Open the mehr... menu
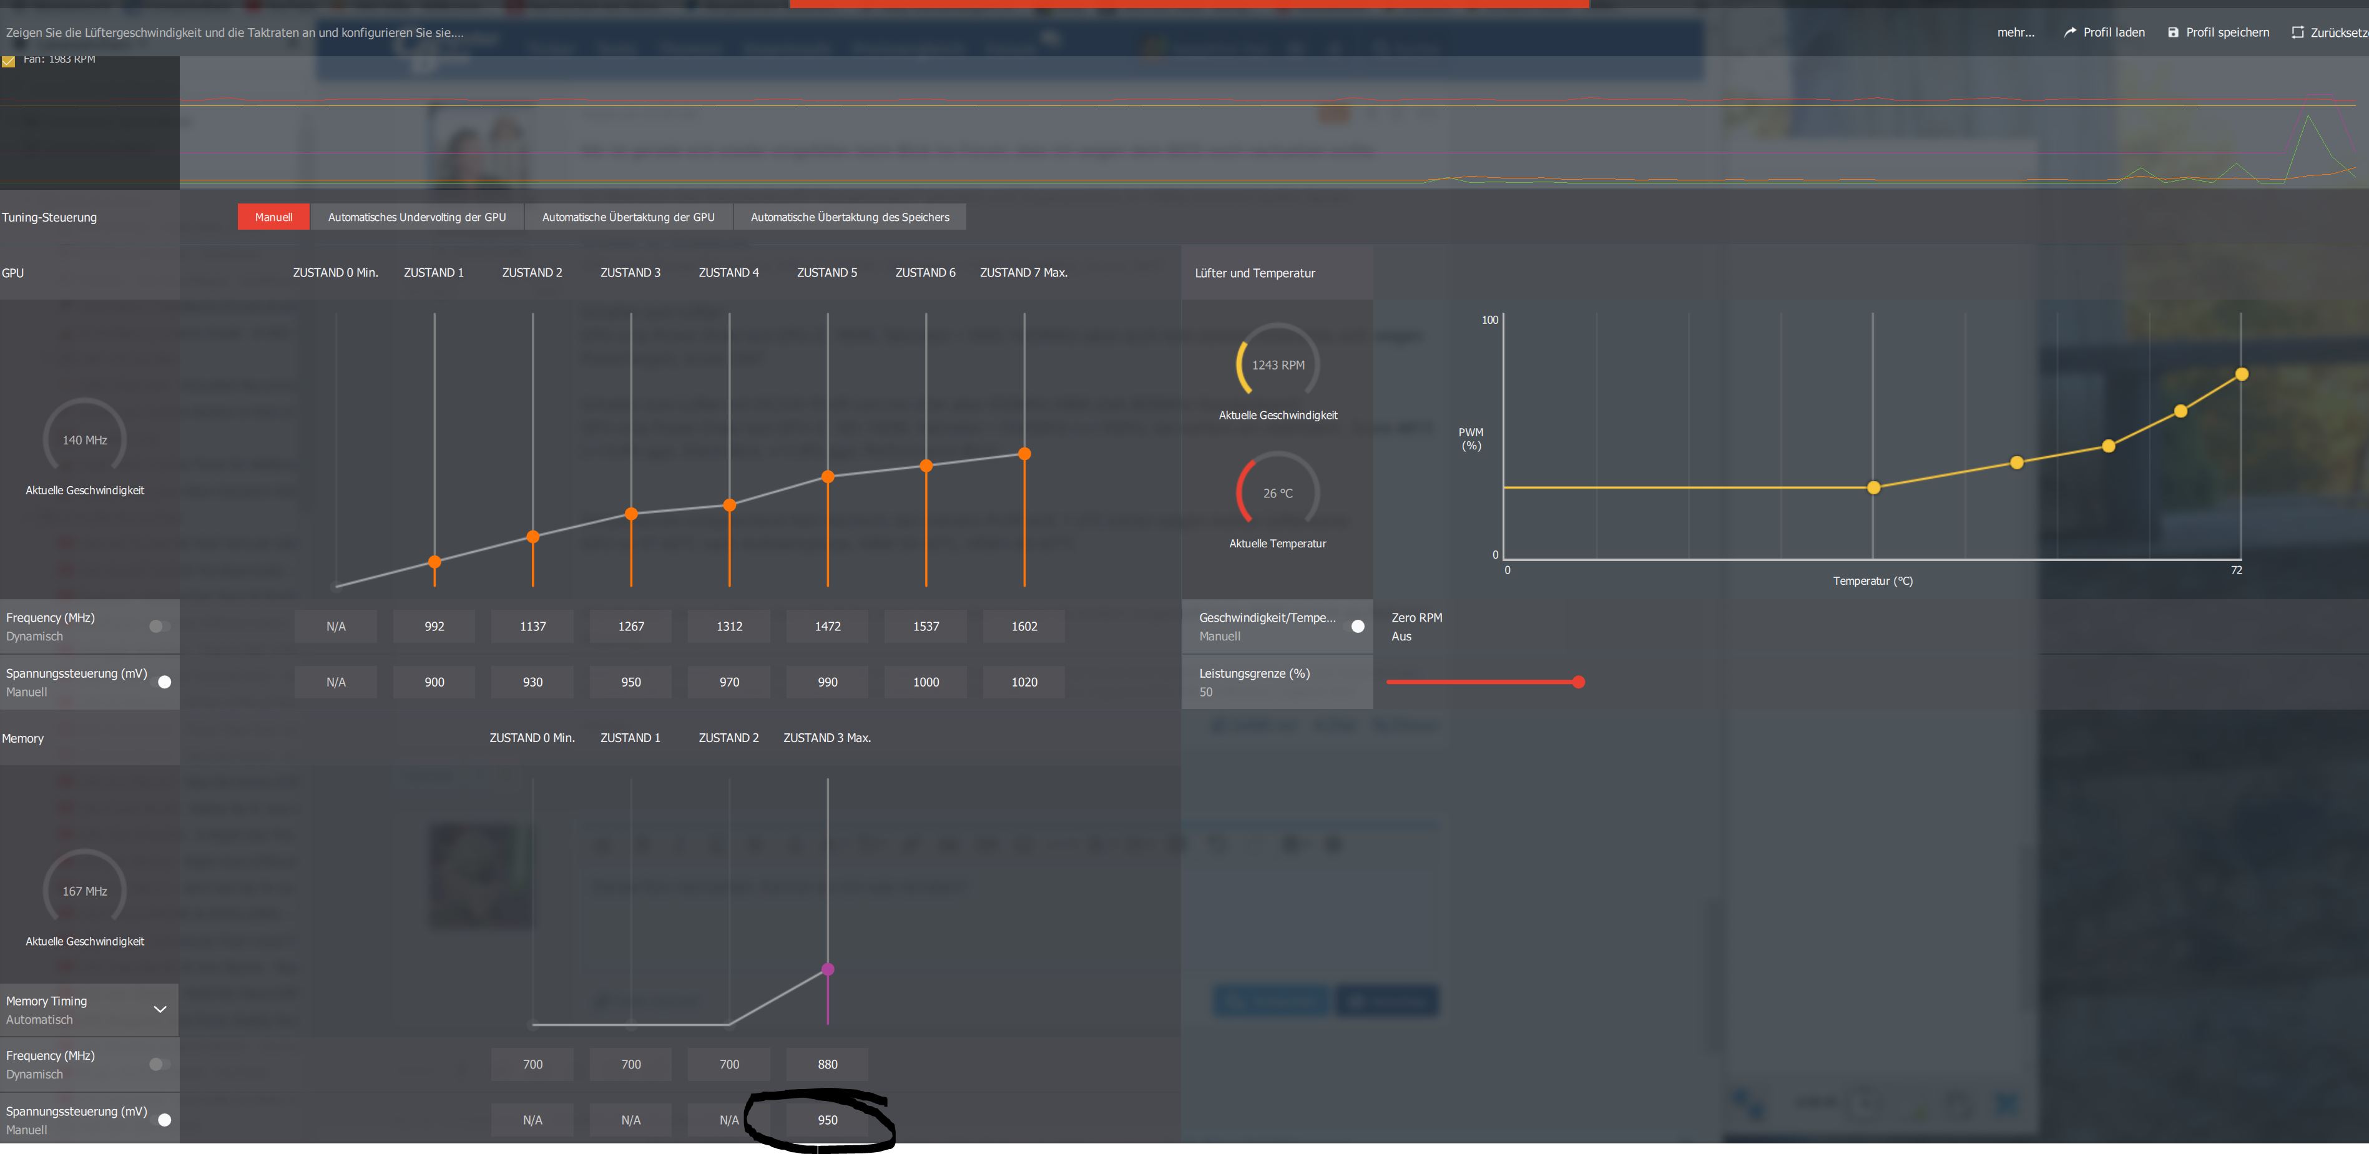Screen dimensions: 2369x1154 point(2015,32)
